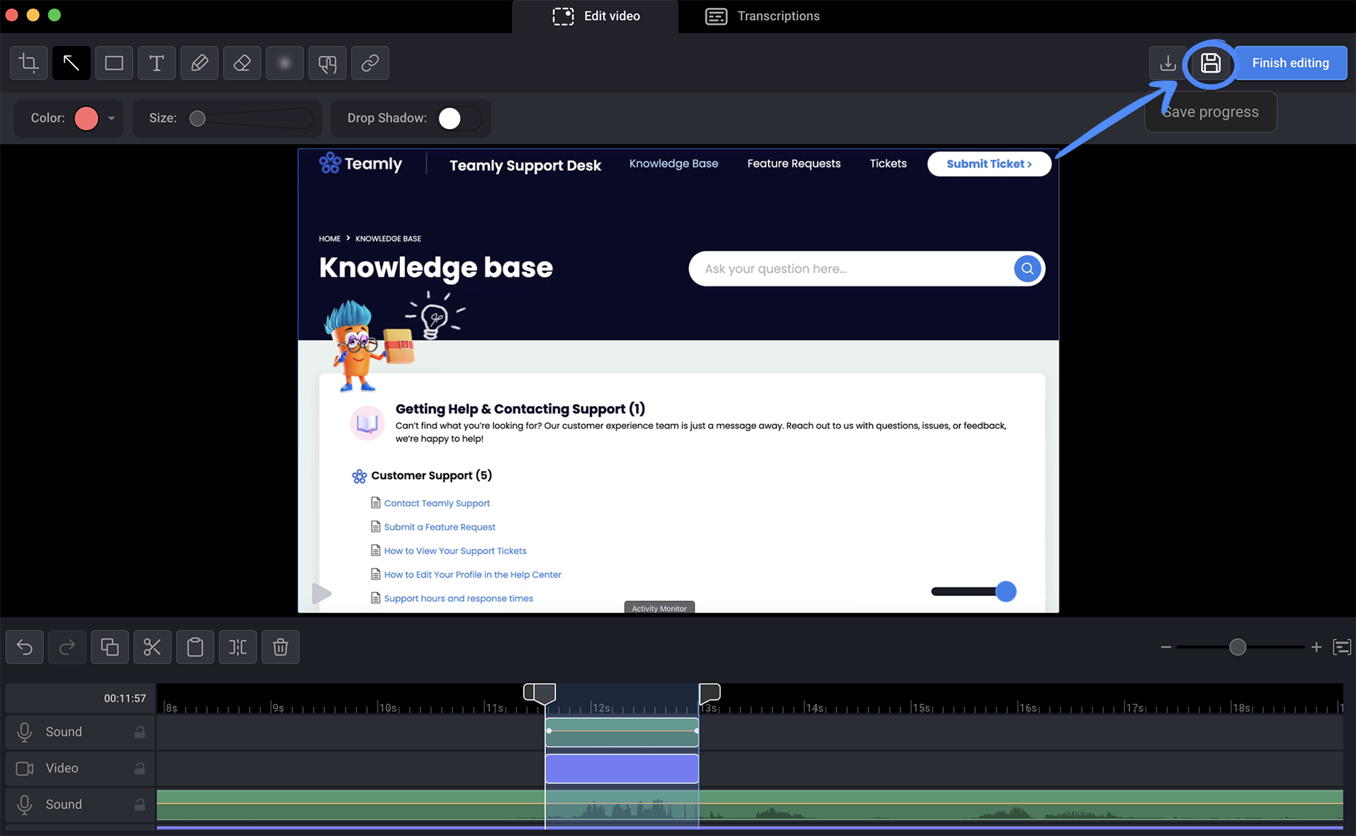Click the Download video icon
This screenshot has height=836, width=1356.
point(1167,63)
